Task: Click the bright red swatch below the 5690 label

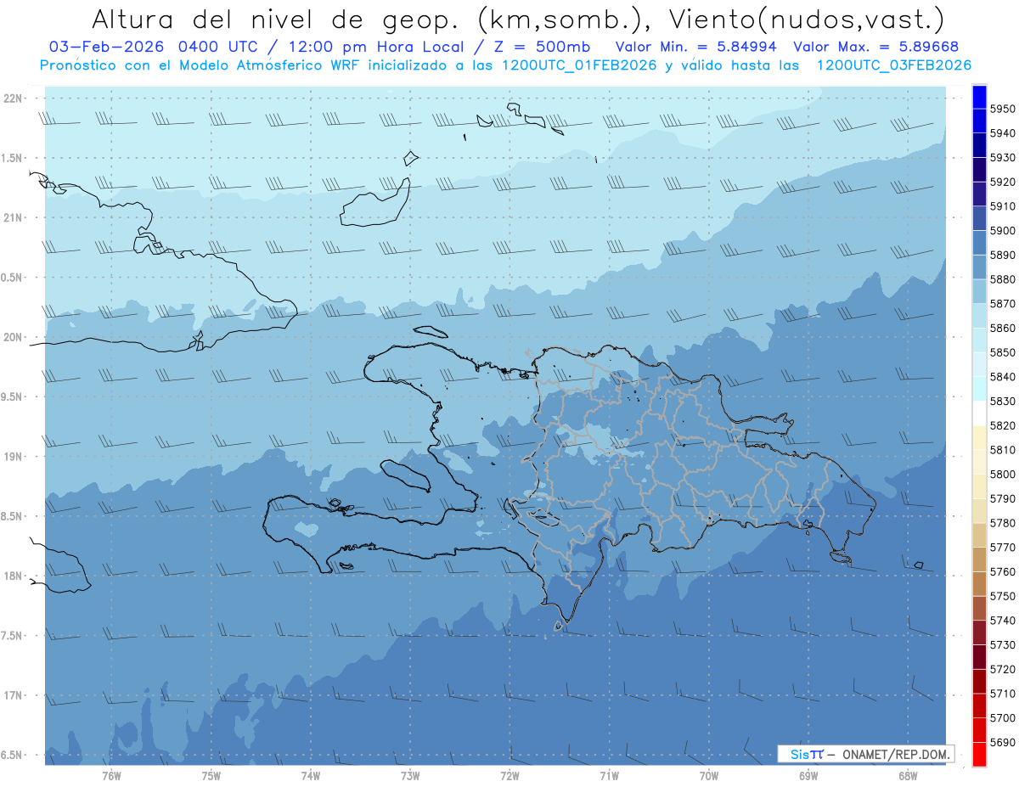Action: tap(979, 753)
